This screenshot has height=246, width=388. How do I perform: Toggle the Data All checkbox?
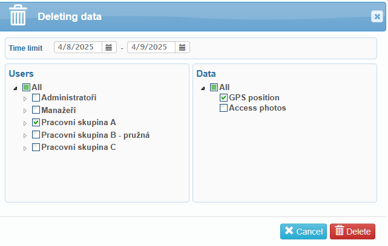[x=214, y=87]
